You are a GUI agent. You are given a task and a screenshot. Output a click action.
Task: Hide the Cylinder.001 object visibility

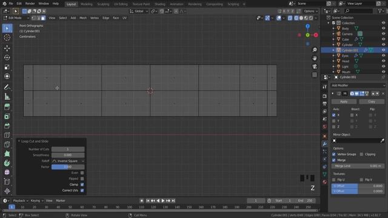[383, 50]
